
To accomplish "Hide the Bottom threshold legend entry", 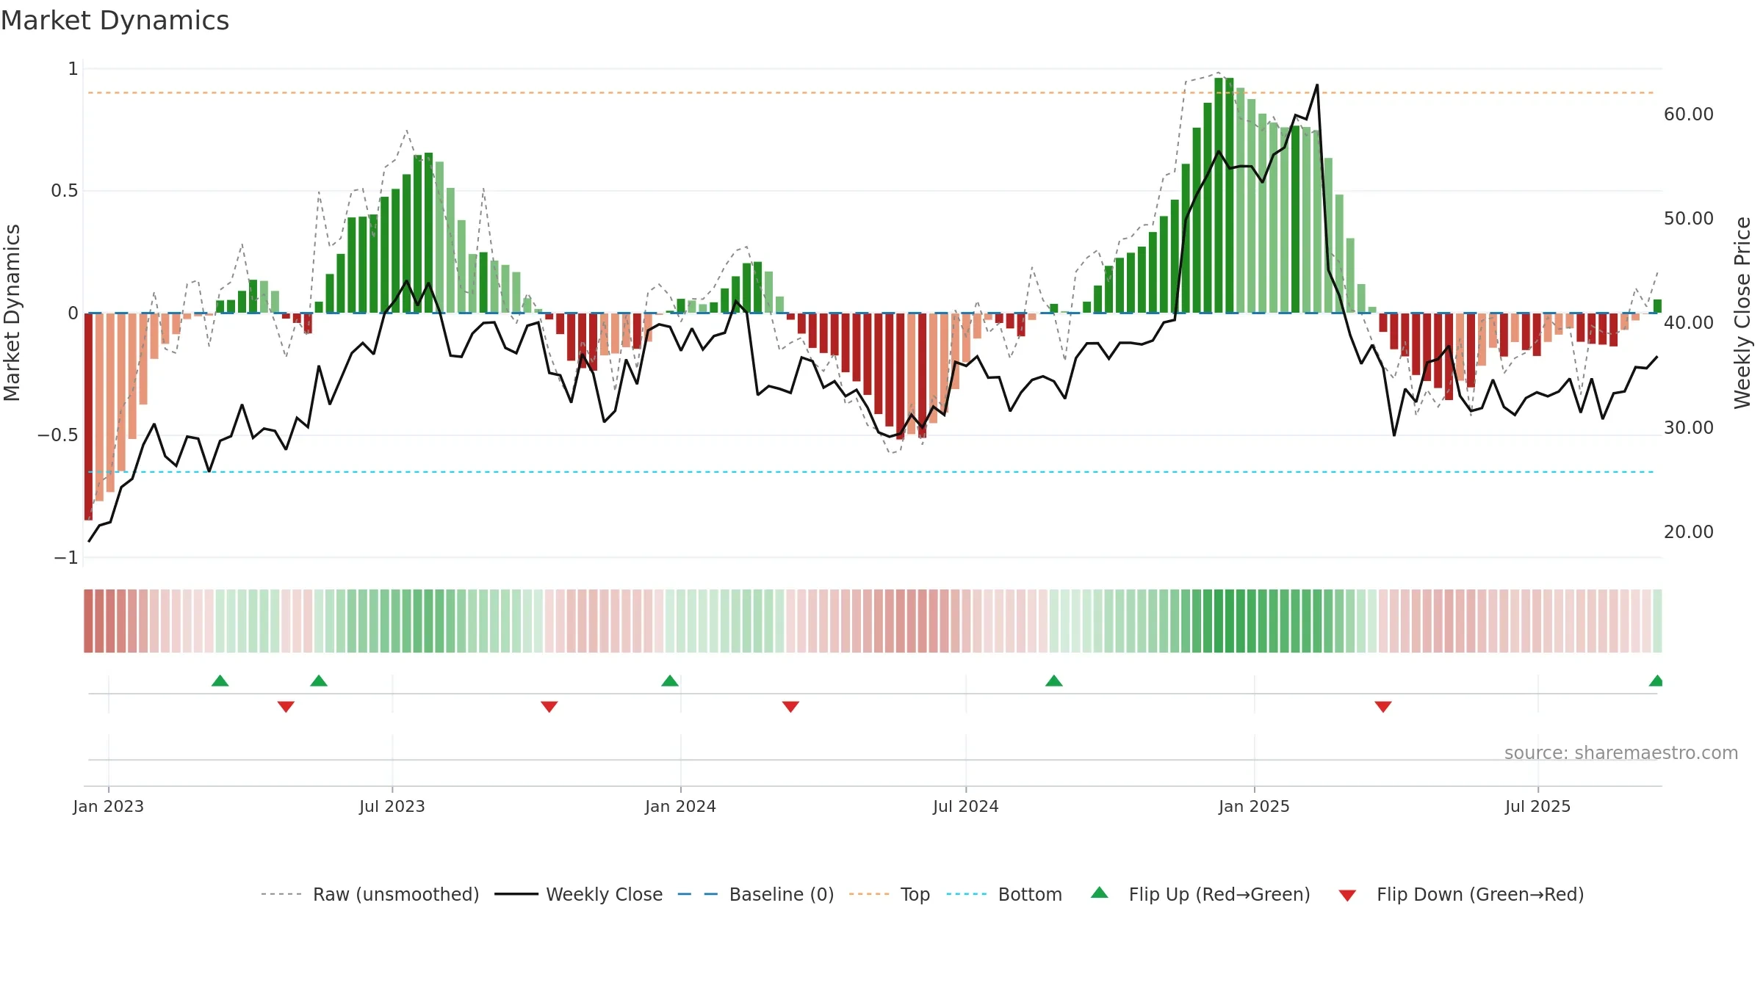I will pos(1004,894).
